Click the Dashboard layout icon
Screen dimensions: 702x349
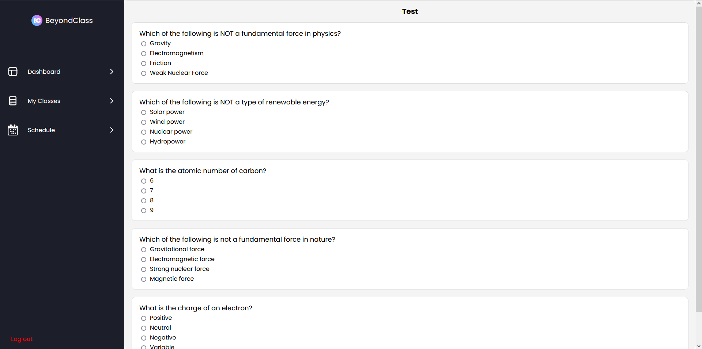(x=13, y=72)
